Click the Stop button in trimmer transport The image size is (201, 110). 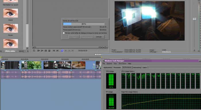[49, 51]
